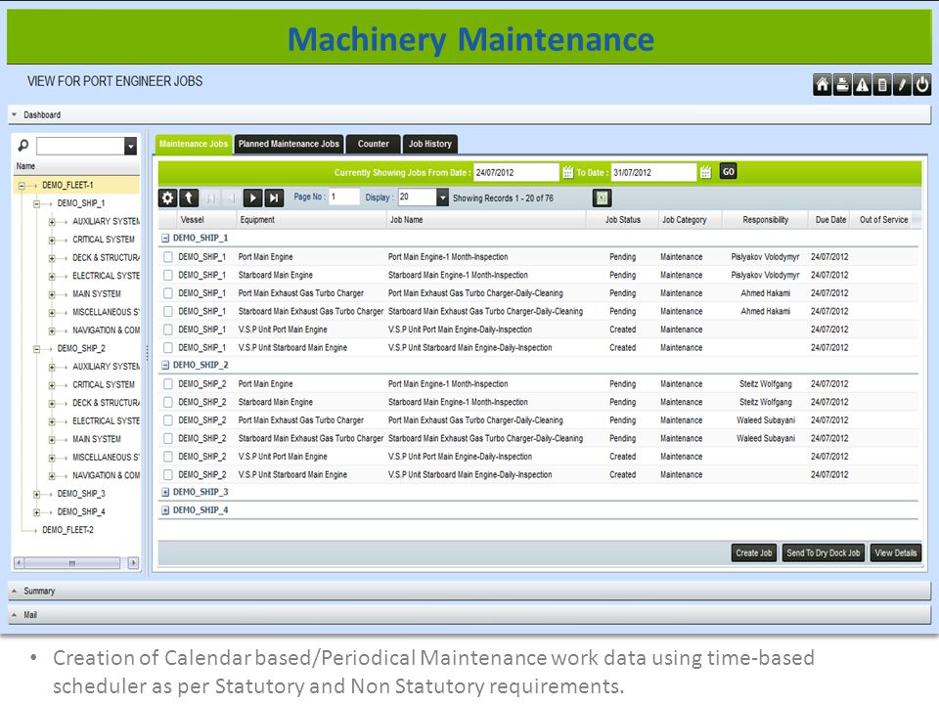Check DEMO_SHIP_2 Starboard Main Engine row
The image size is (939, 704).
[168, 402]
